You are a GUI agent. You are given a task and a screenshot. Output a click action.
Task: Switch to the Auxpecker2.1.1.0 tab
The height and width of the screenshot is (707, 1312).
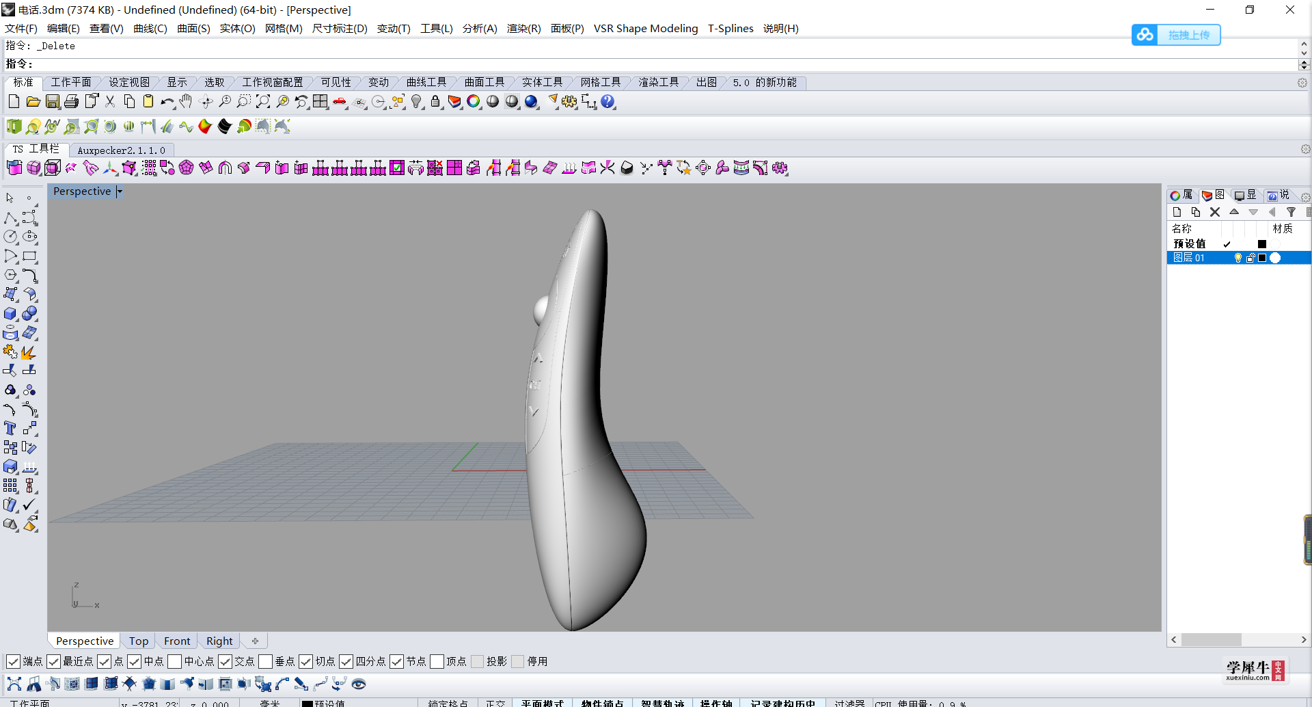click(122, 150)
